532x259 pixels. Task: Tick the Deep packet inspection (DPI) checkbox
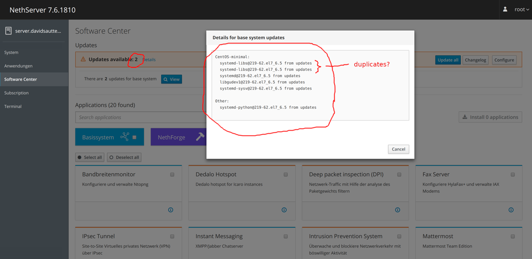400,174
